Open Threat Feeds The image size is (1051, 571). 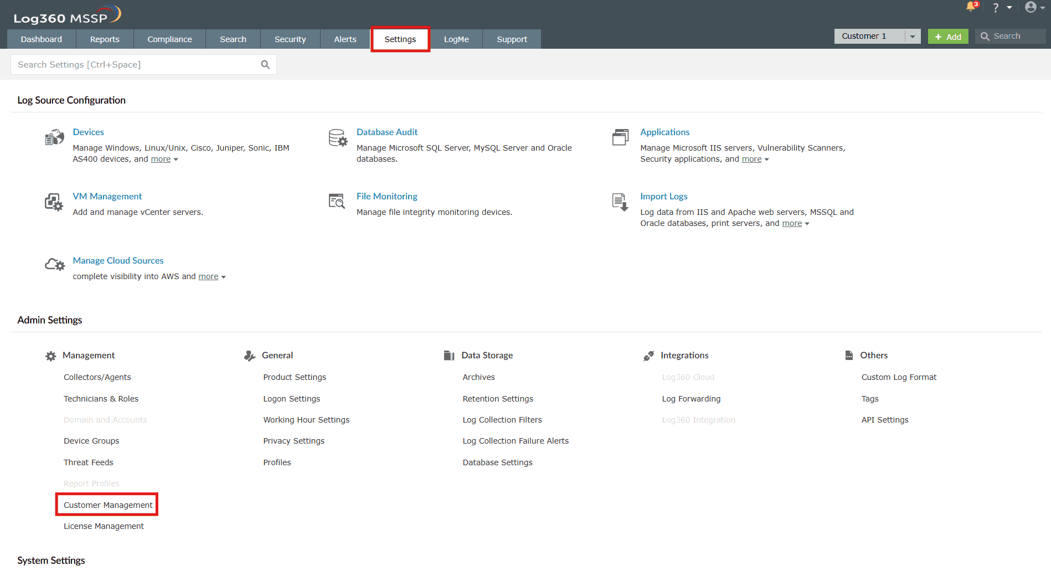[x=89, y=462]
